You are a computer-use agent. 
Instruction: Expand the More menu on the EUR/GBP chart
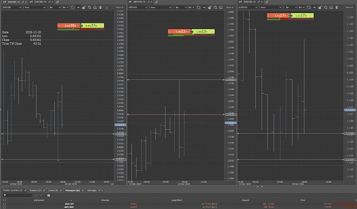click(119, 7)
